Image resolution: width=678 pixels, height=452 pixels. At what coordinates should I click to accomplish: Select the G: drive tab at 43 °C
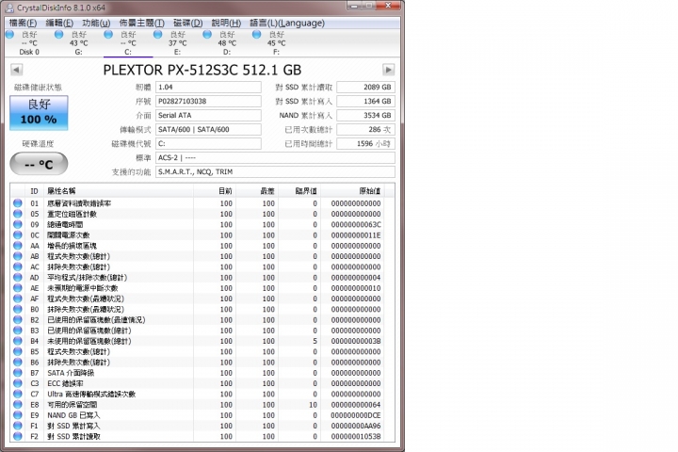(x=78, y=42)
